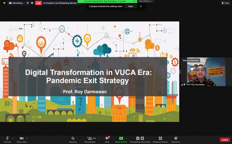Image resolution: width=232 pixels, height=144 pixels.
Task: Click the Prof. Roy Darmawan name label
Action: (x=195, y=85)
